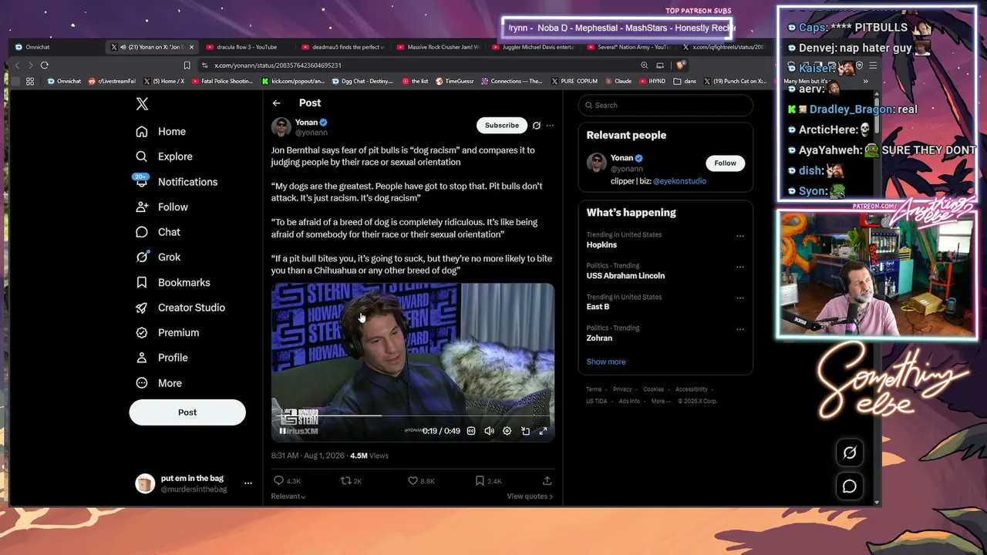Screen dimensions: 987x555
Task: Mute the video with speaker icon
Action: [489, 431]
